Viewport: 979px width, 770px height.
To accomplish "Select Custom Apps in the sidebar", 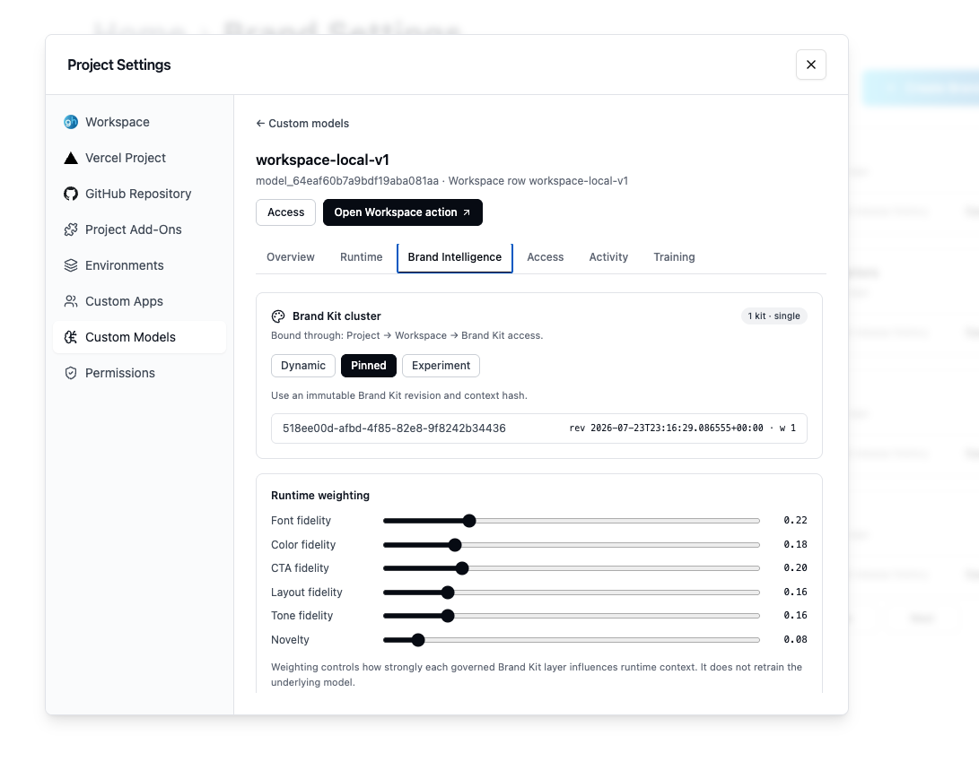I will pos(139,301).
